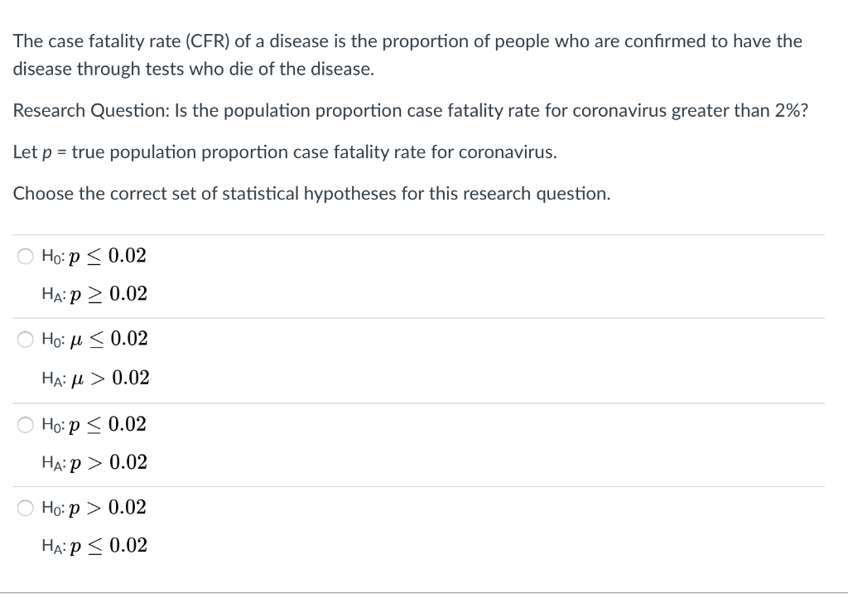Screen dimensions: 848x598
Task: Select the radio button for H₀: p ≤ 0.02, Hₐ: p > 0.02
Action: coord(25,424)
